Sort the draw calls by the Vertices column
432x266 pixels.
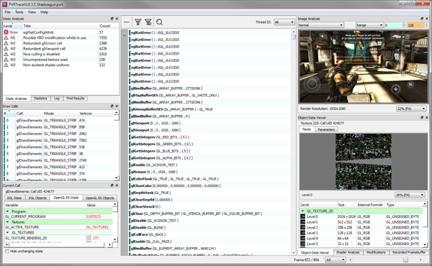(x=96, y=114)
